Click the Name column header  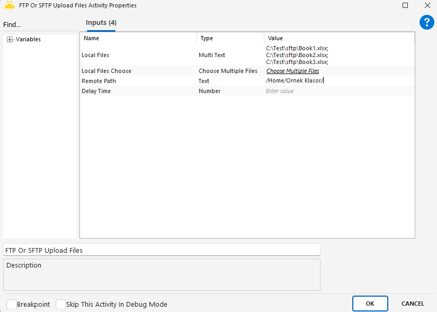click(x=91, y=38)
